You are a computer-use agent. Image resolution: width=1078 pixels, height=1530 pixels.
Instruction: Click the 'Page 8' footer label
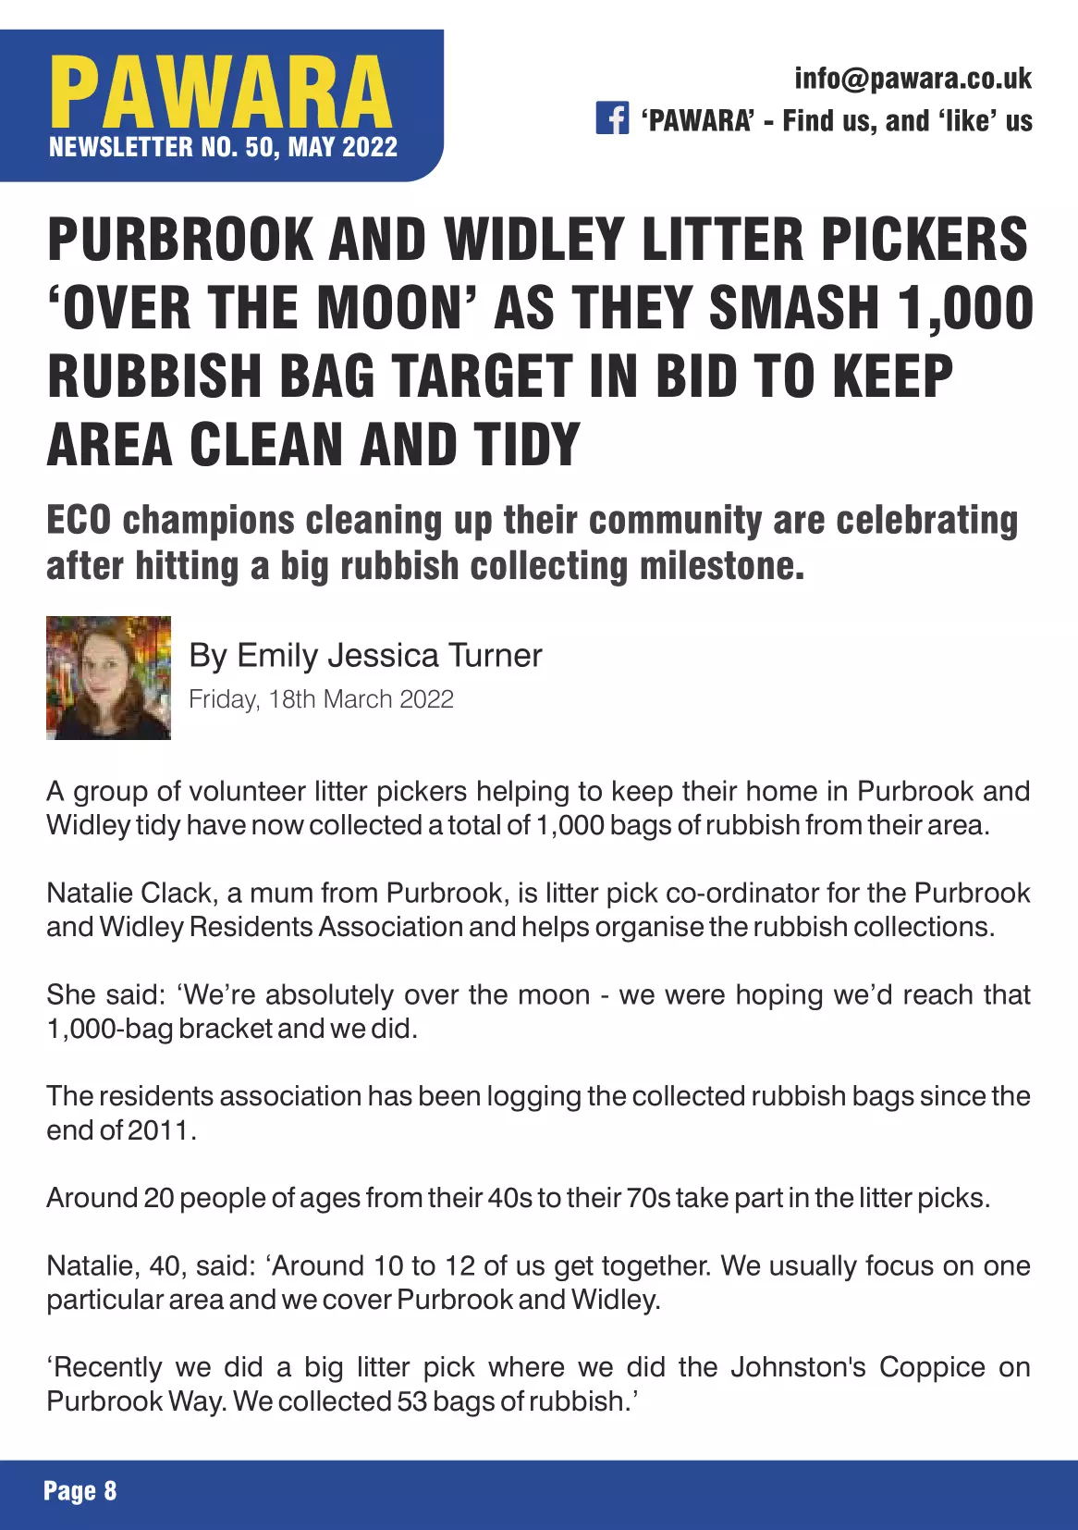click(x=80, y=1490)
